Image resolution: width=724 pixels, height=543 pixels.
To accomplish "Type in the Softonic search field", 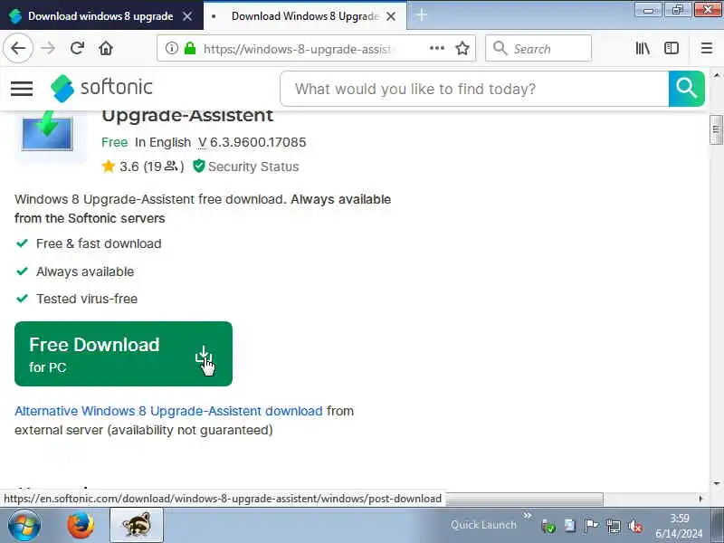I will (x=474, y=89).
